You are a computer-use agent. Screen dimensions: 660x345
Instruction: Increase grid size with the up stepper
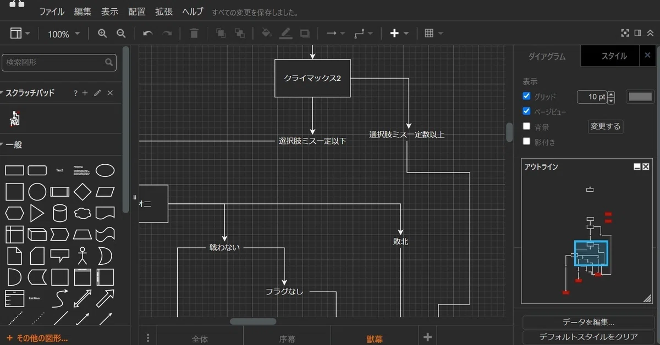pyautogui.click(x=611, y=94)
